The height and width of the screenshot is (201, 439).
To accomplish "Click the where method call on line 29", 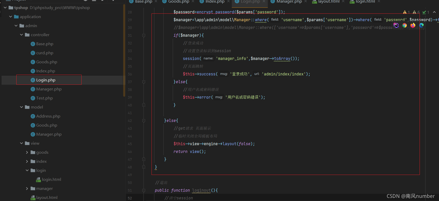I will click(x=261, y=20).
